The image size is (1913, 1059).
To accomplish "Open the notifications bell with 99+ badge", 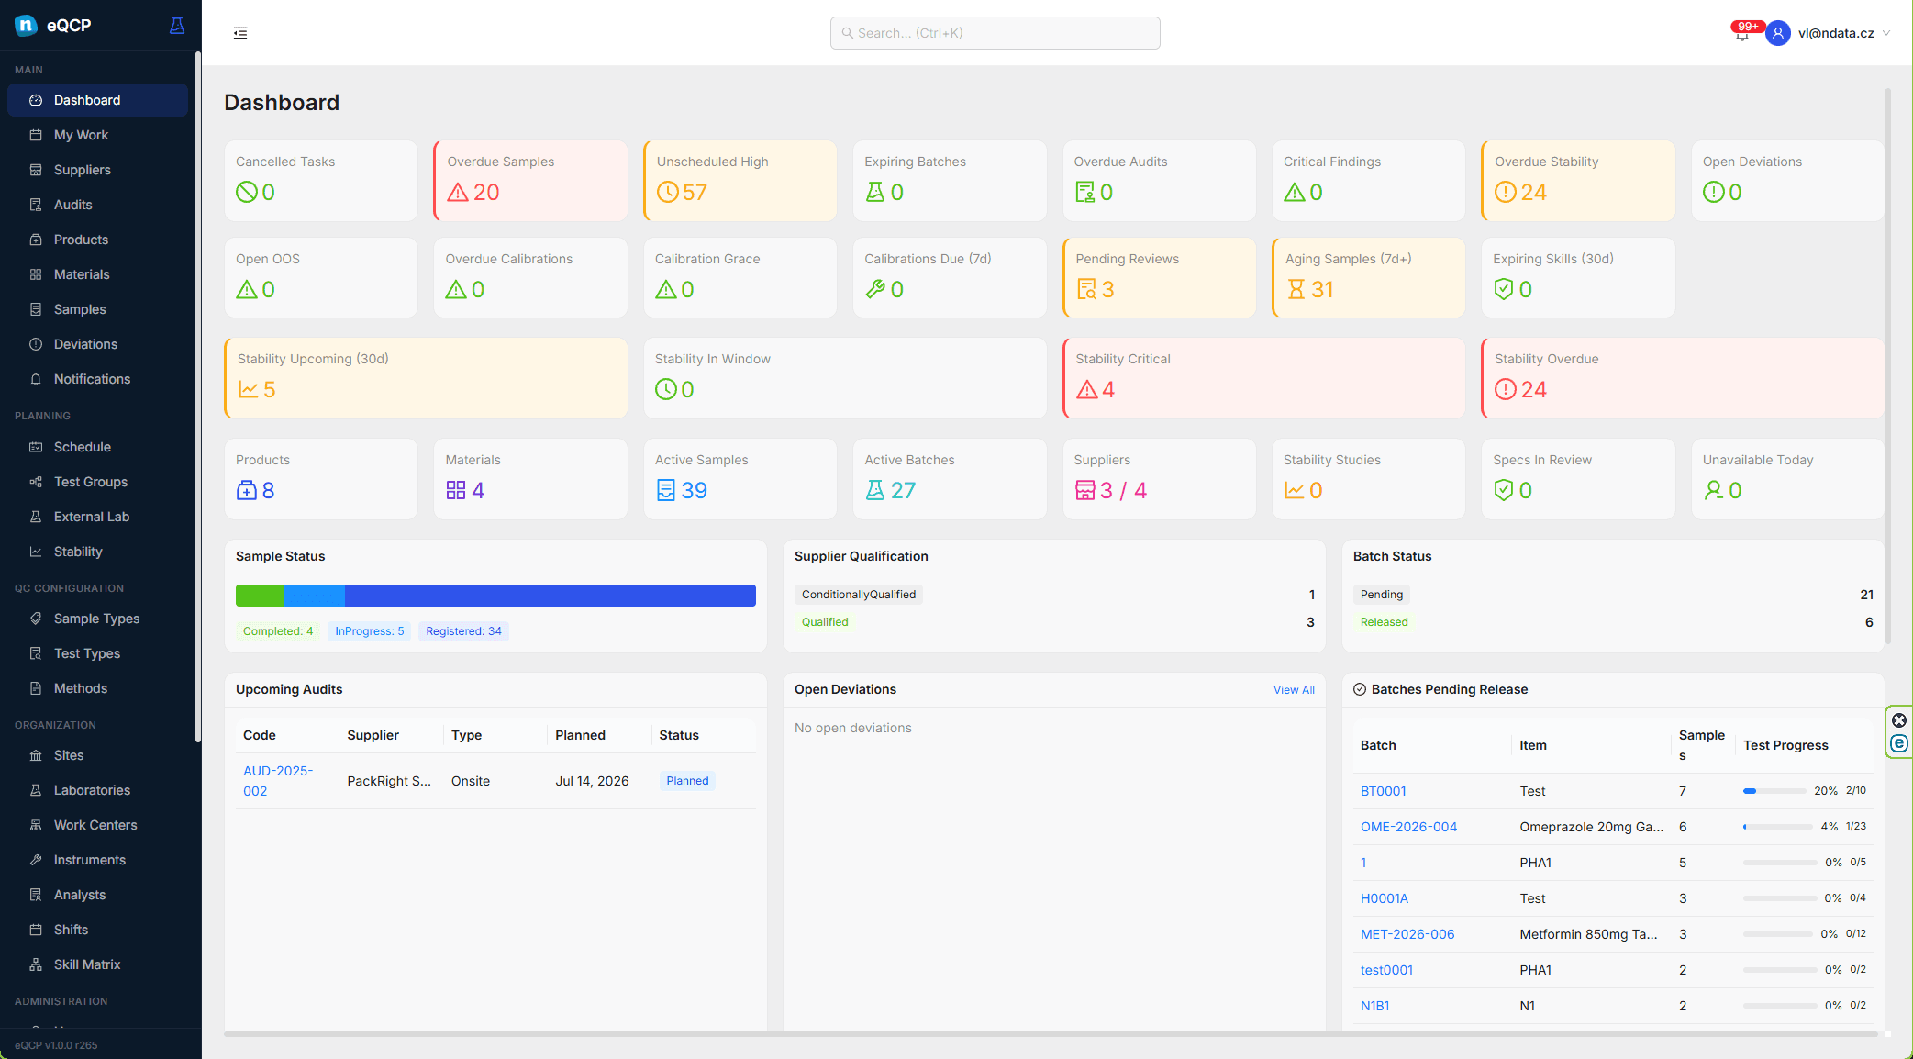I will (1741, 34).
